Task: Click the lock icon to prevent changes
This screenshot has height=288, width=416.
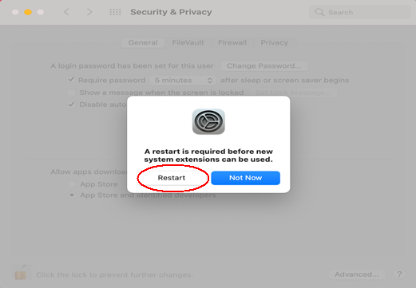Action: coord(22,272)
